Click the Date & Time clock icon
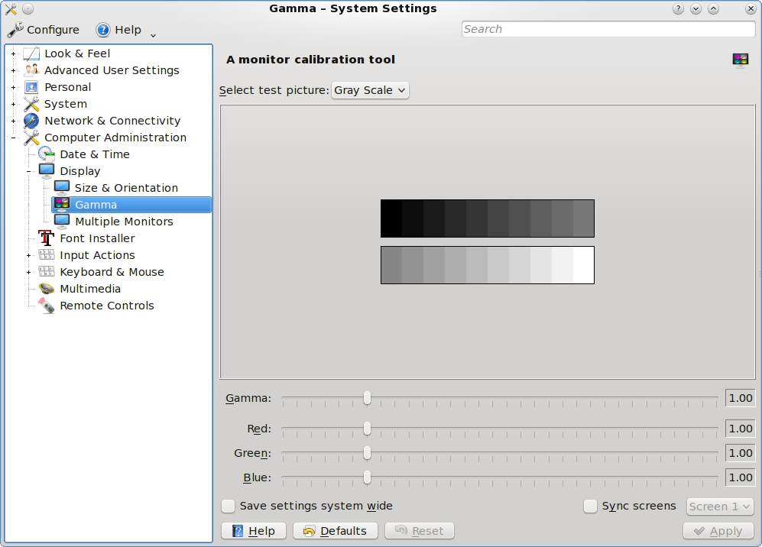762x547 pixels. tap(47, 154)
